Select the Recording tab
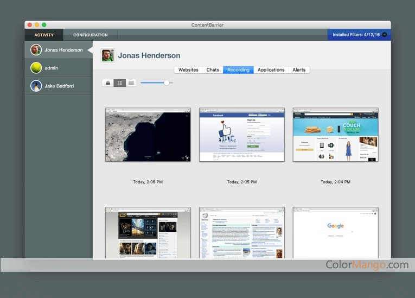 point(238,69)
